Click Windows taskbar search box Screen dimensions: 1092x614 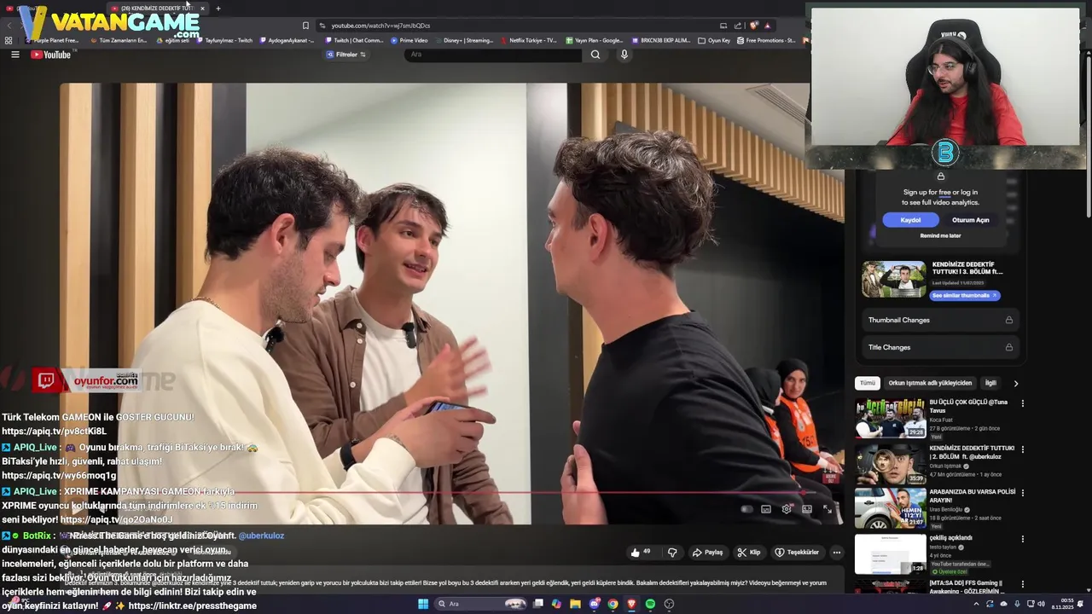pos(482,604)
